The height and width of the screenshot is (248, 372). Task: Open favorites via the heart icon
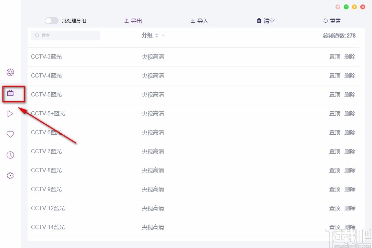(x=10, y=134)
